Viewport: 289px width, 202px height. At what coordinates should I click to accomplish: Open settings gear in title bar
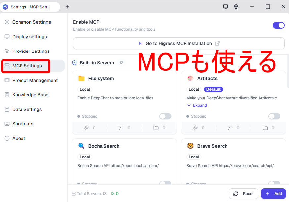[236, 7]
